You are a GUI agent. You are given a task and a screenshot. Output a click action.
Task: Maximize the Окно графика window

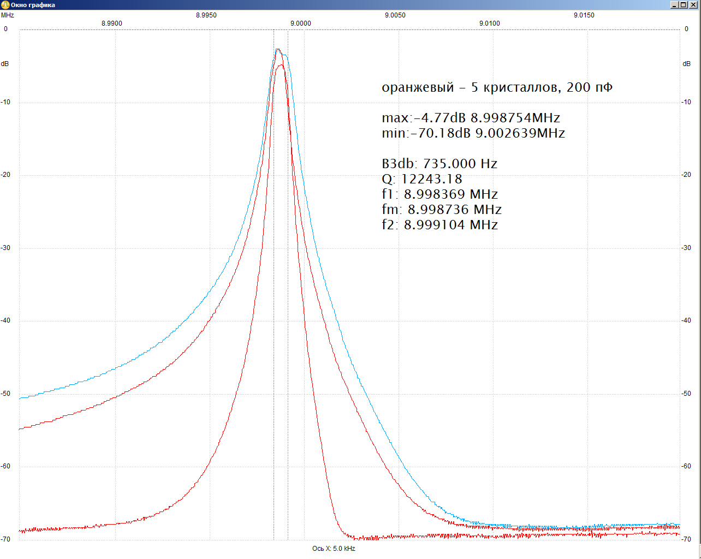684,5
